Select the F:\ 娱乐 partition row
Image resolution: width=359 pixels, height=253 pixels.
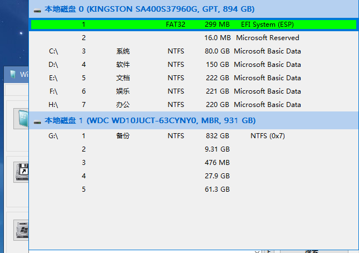point(194,91)
